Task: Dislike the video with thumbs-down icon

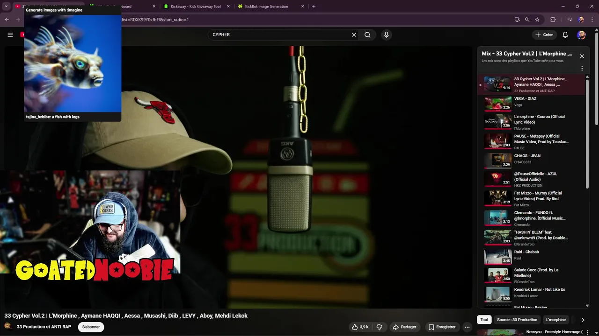Action: (x=380, y=327)
